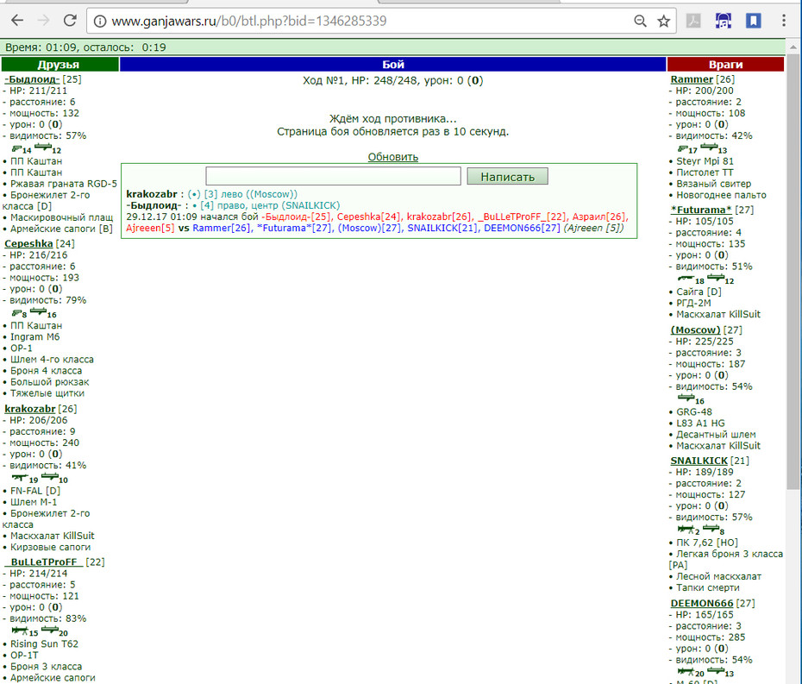Click the browser forward arrow
Screen dimensions: 802x684
pos(43,21)
